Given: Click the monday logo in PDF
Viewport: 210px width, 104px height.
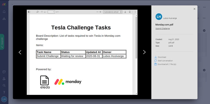Looking at the screenshot, I should (x=68, y=82).
